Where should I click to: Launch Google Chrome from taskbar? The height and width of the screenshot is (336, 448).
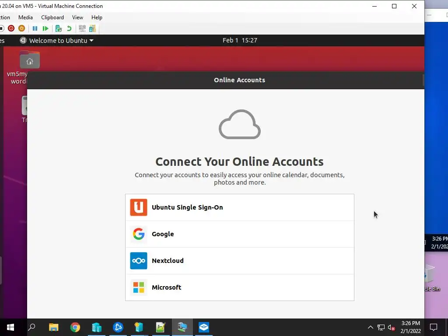(75, 327)
